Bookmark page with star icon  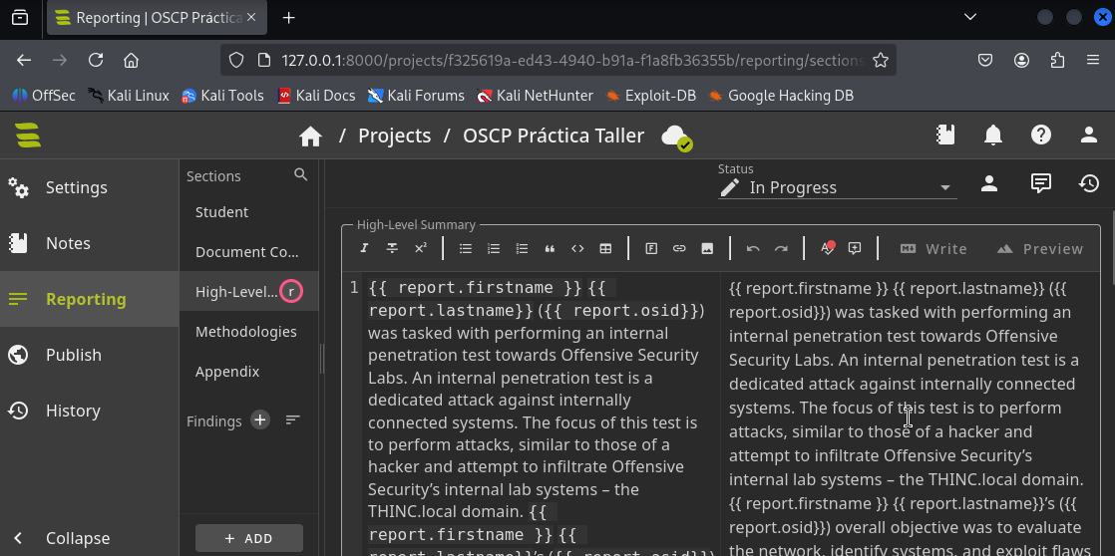point(881,61)
